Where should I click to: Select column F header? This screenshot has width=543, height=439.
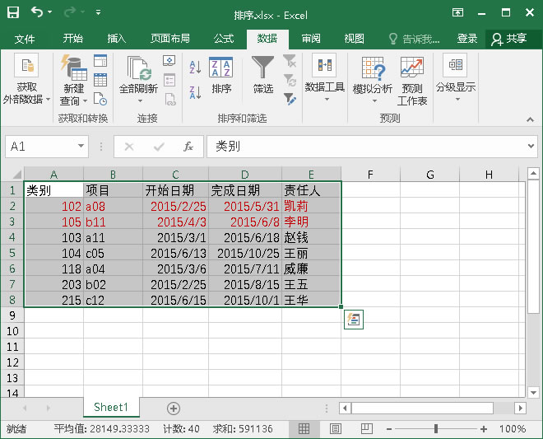pos(370,175)
